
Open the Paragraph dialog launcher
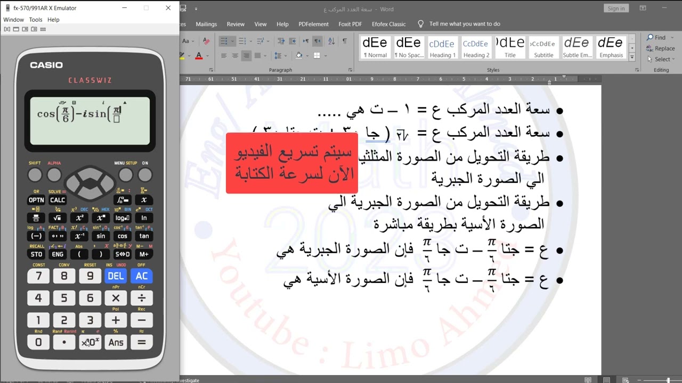[x=350, y=70]
